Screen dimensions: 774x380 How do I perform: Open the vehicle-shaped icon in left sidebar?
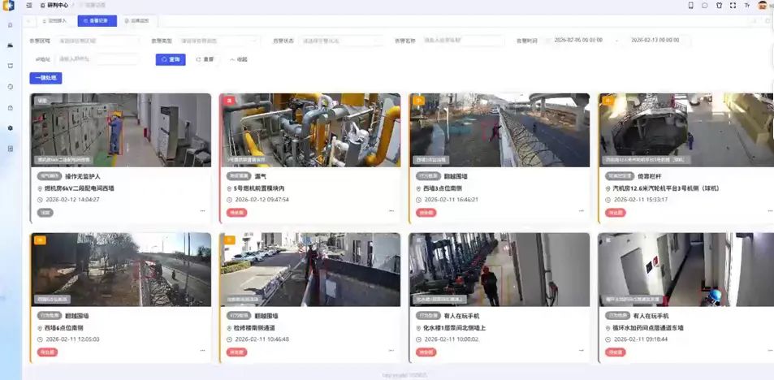pyautogui.click(x=11, y=45)
